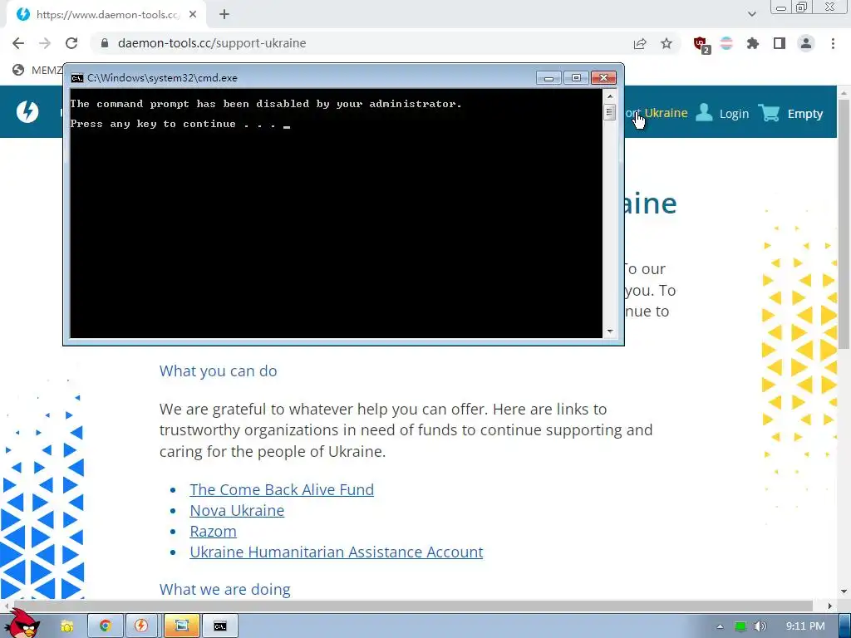Click the shopping cart icon
Image resolution: width=851 pixels, height=638 pixels.
769,112
